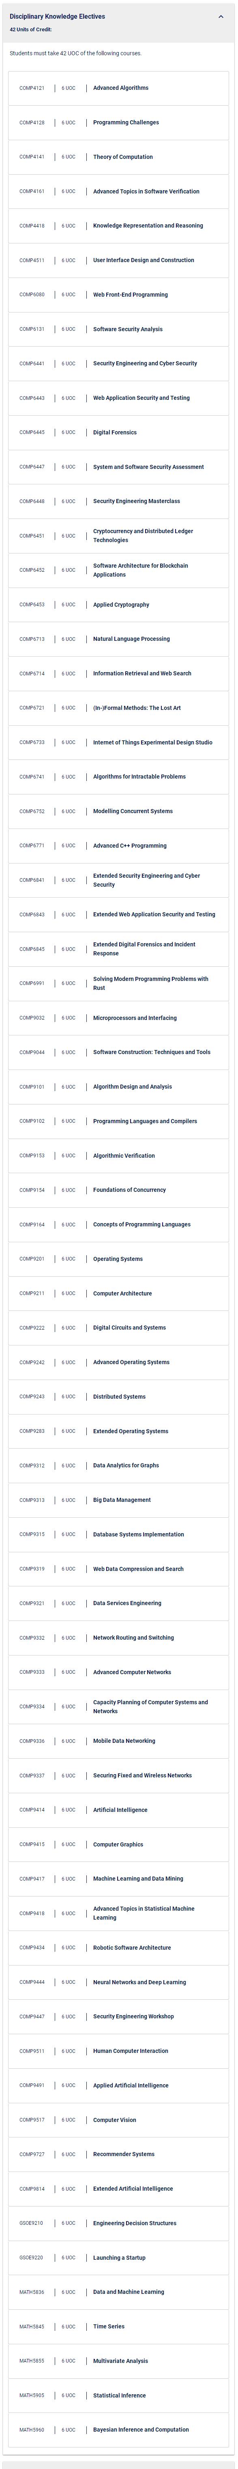Open Web Front-End Programming course

click(x=118, y=295)
